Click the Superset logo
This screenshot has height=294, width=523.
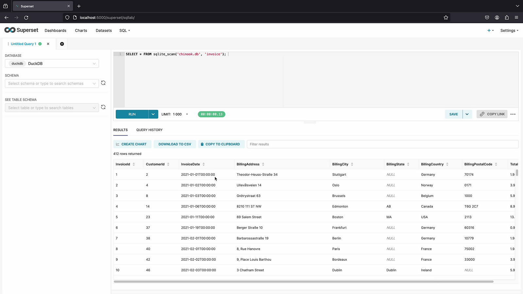click(21, 30)
